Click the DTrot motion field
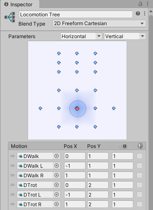The image size is (153, 210). [39, 185]
